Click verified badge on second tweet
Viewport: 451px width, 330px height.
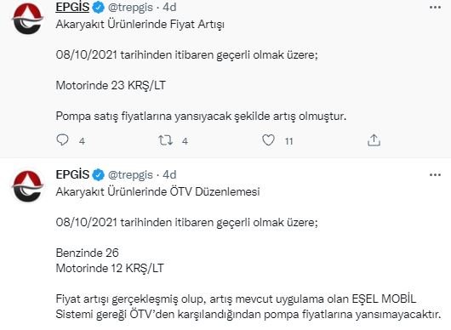point(98,174)
